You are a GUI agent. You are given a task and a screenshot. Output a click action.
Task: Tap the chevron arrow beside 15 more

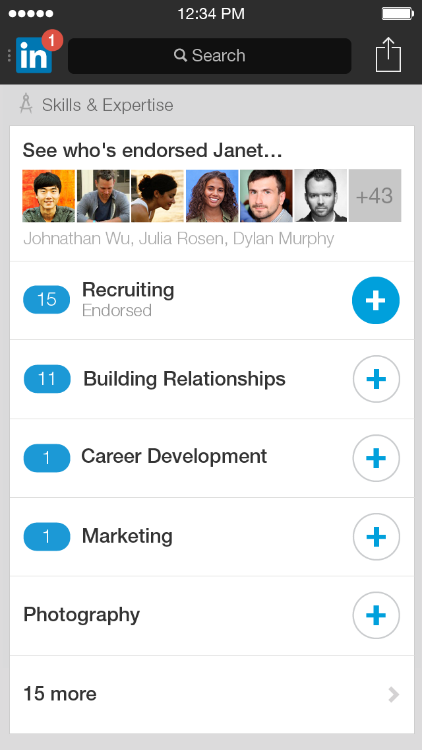point(394,694)
